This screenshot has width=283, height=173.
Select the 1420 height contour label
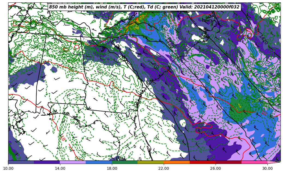coord(263,40)
